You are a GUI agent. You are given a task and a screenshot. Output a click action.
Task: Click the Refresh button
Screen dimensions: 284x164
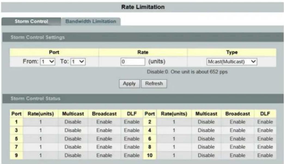tap(154, 84)
